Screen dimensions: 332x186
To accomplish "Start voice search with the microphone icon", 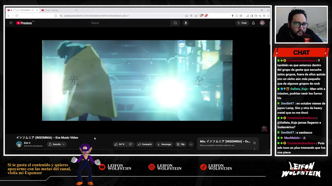I will coord(186,23).
